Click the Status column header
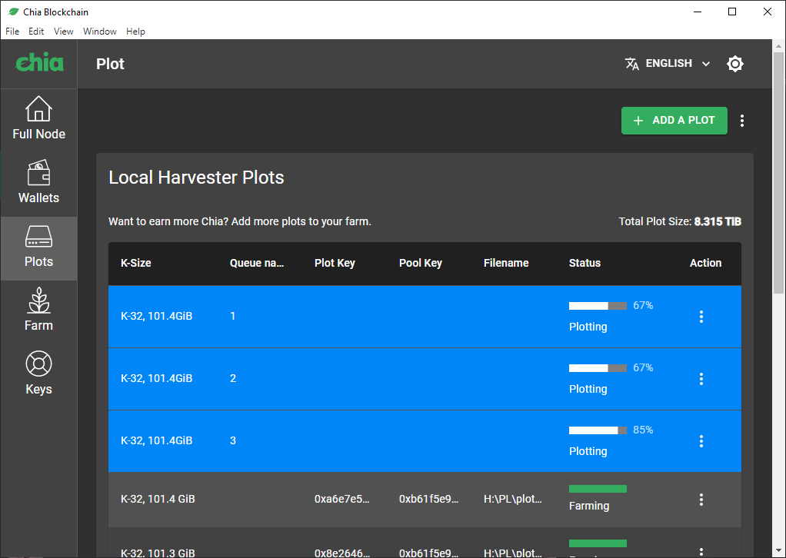 click(585, 263)
